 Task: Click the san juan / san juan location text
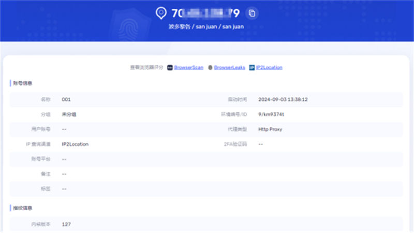(219, 26)
